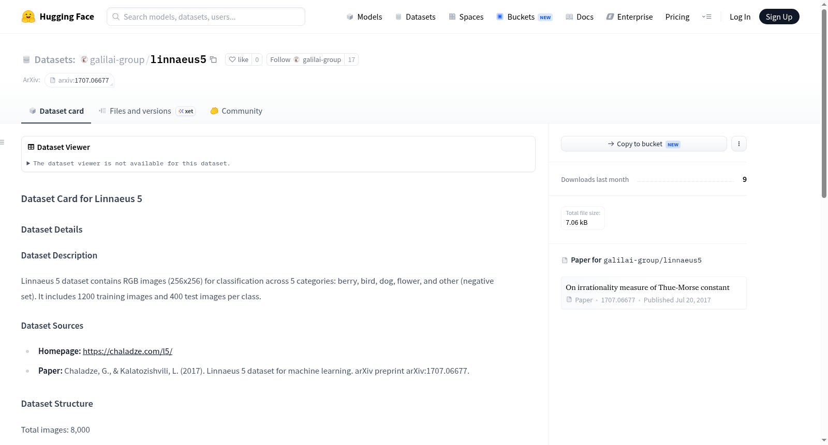Click the Enterprise icon in navigation
The image size is (828, 445).
tap(610, 17)
